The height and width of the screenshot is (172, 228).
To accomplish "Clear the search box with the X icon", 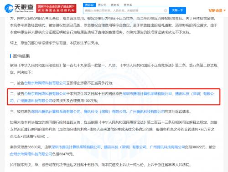I will click(166, 10).
